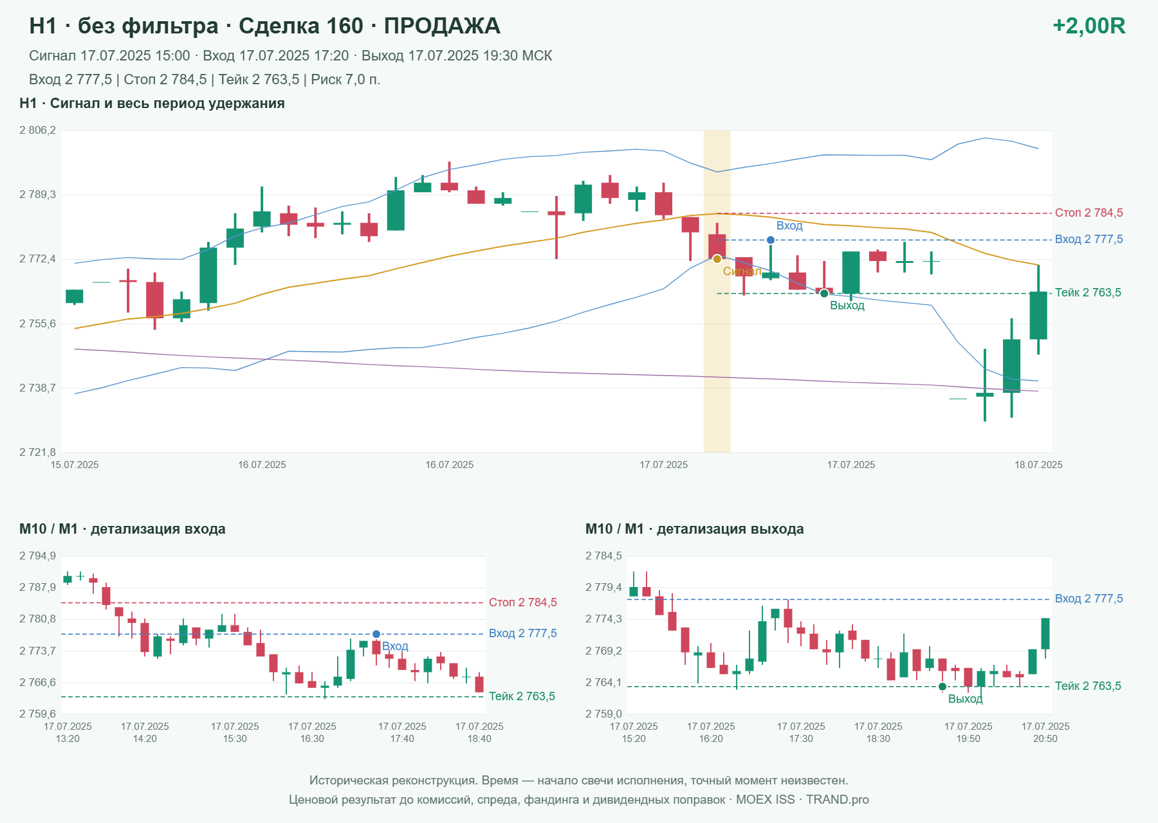The image size is (1158, 823).
Task: Click the 2 806,2 price axis value
Action: tap(37, 131)
